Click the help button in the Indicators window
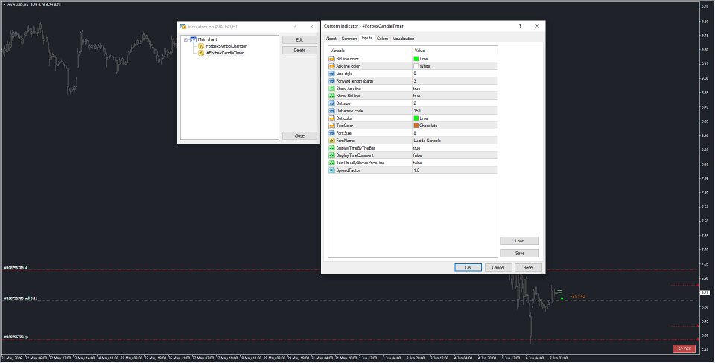Screen dimensions: 715x363 pyautogui.click(x=295, y=27)
